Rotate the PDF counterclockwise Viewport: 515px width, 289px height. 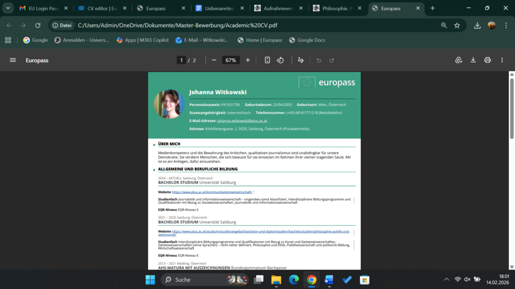click(x=281, y=60)
